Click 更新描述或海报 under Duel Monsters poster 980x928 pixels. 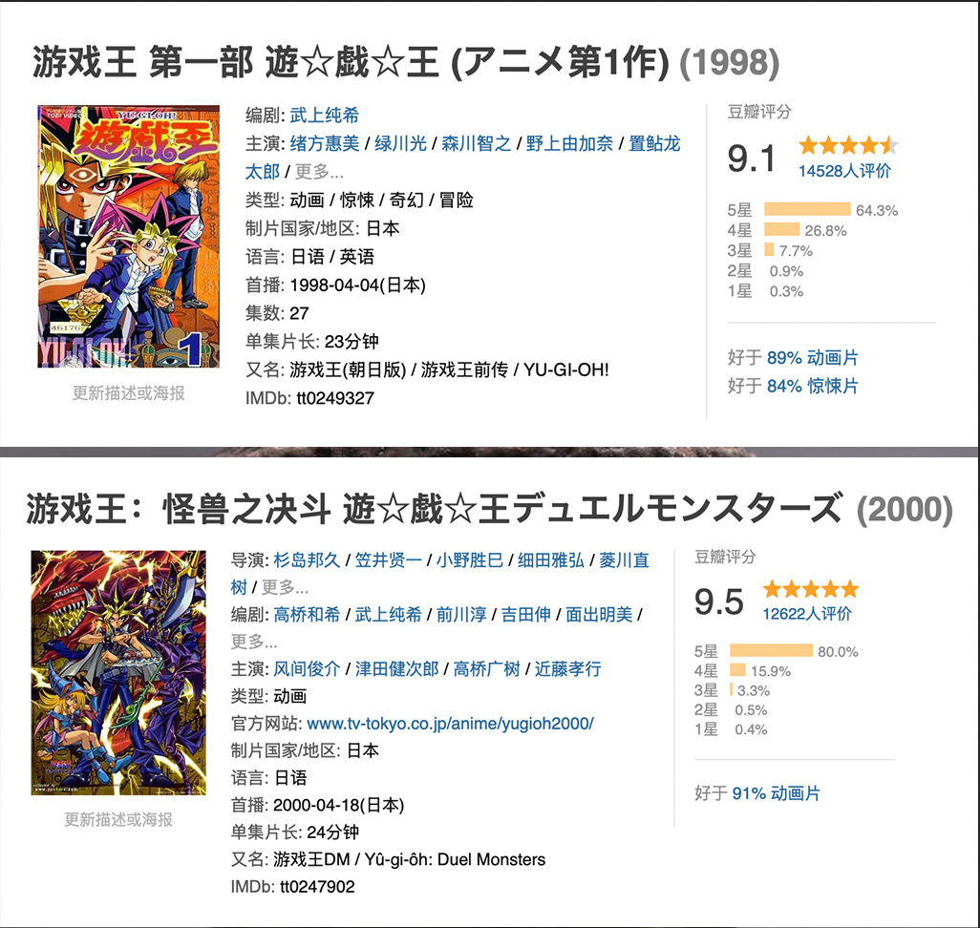[118, 819]
